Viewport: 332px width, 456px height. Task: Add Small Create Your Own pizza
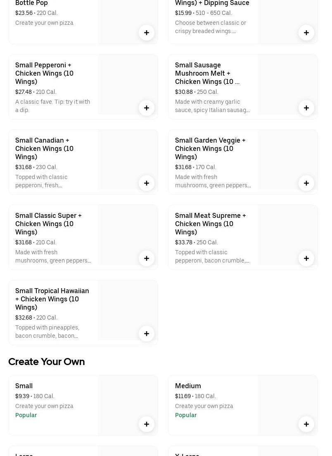pos(147,424)
